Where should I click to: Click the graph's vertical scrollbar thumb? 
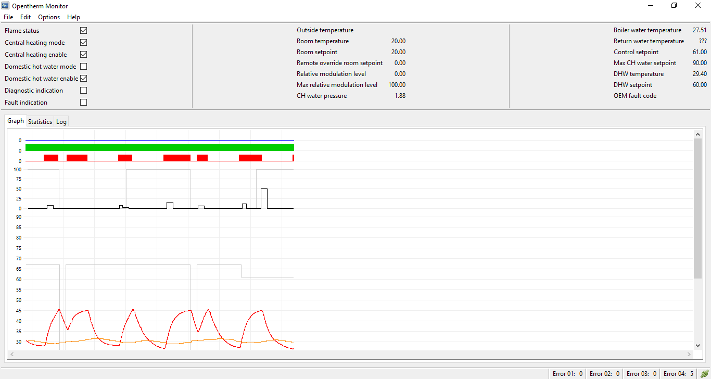pos(698,208)
